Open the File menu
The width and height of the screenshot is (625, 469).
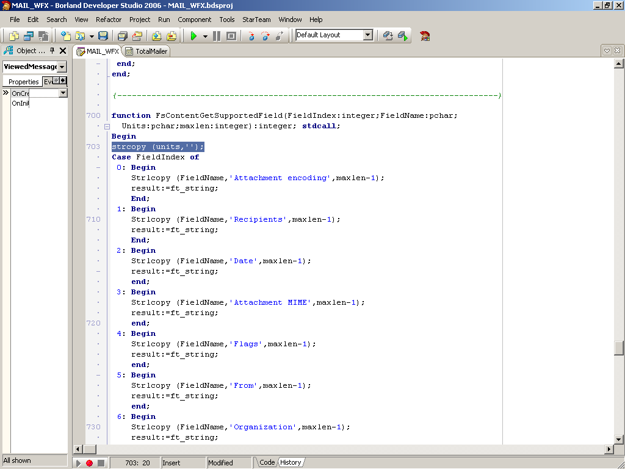point(15,20)
